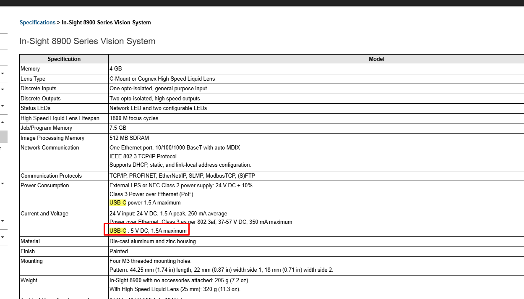Collapse the sidebar section with the up arrow
Screen dimensions: 524x299
(3, 123)
